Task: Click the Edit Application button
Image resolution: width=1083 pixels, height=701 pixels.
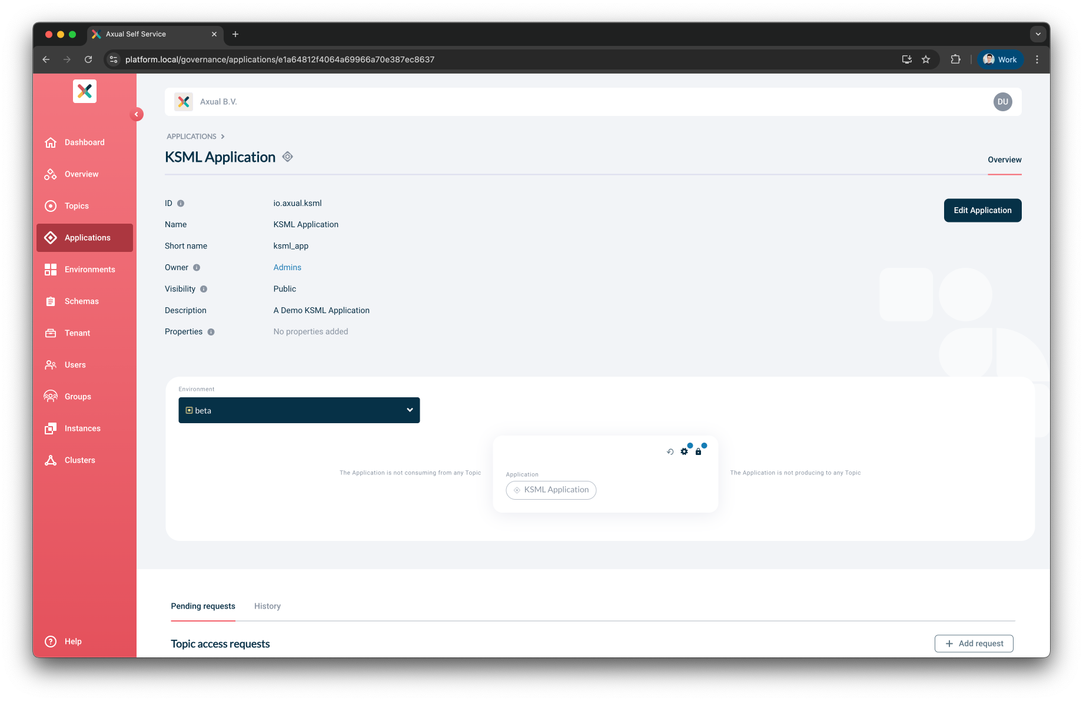Action: point(982,210)
